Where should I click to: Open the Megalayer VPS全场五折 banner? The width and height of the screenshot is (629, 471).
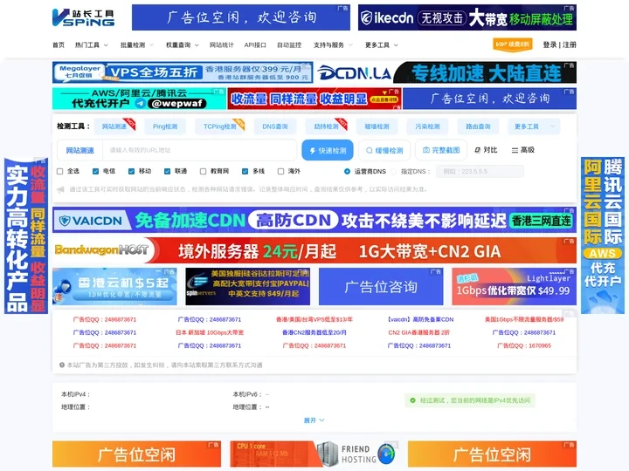pos(183,72)
